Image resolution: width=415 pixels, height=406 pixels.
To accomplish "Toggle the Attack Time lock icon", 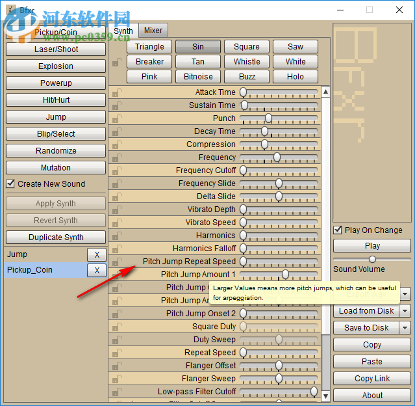I will [117, 92].
